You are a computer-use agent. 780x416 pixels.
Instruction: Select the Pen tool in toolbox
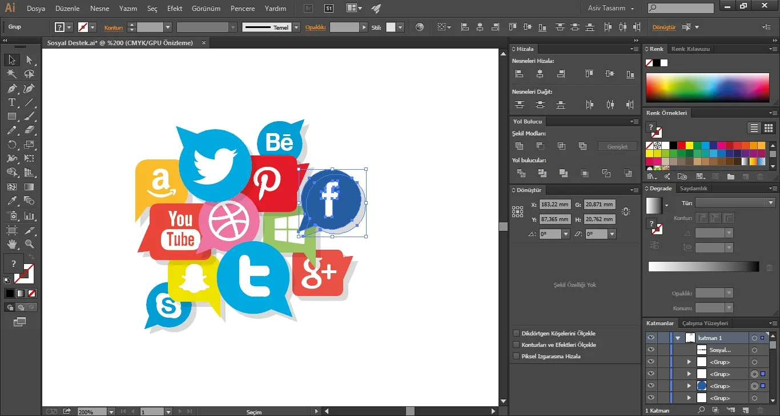tap(12, 89)
